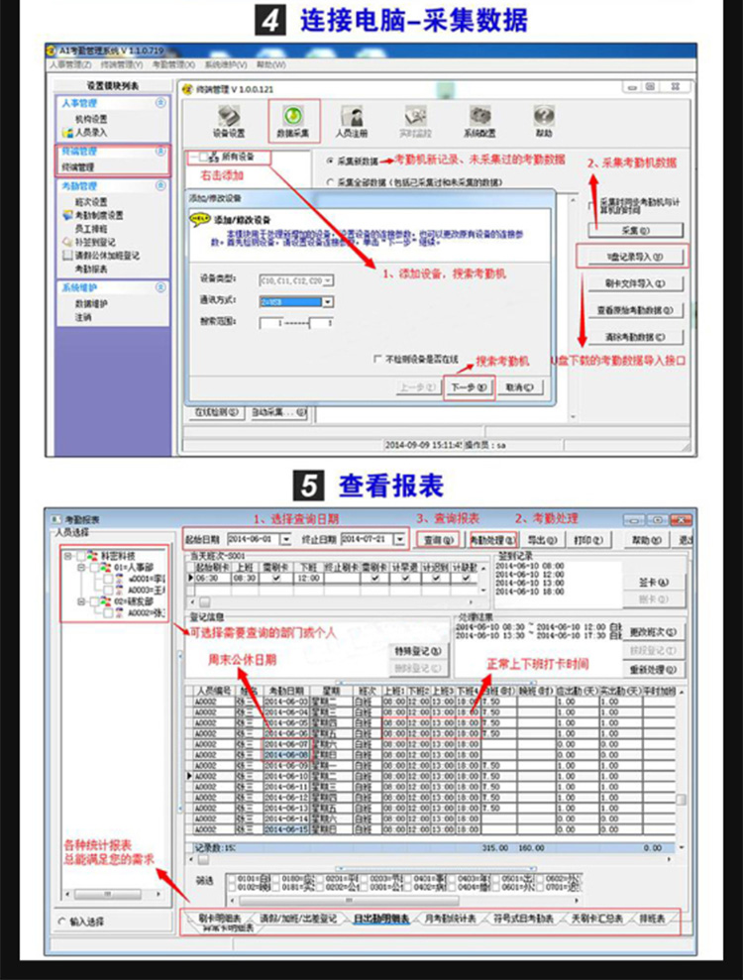The height and width of the screenshot is (980, 743).
Task: Click the 2014-06-15 date cell in the table
Action: 286,829
